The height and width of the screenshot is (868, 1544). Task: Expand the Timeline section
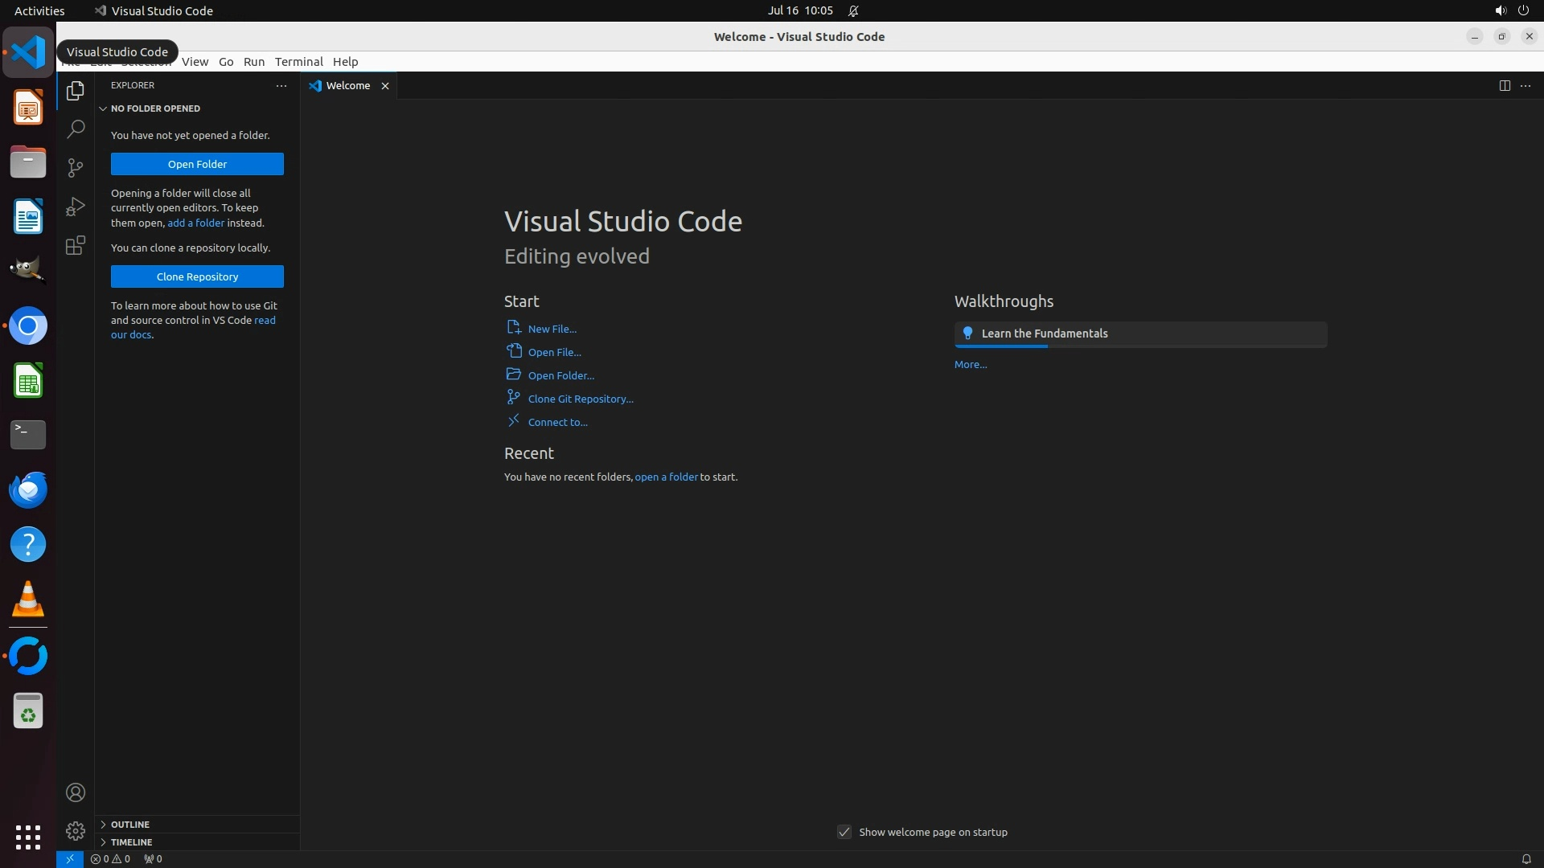pyautogui.click(x=131, y=842)
